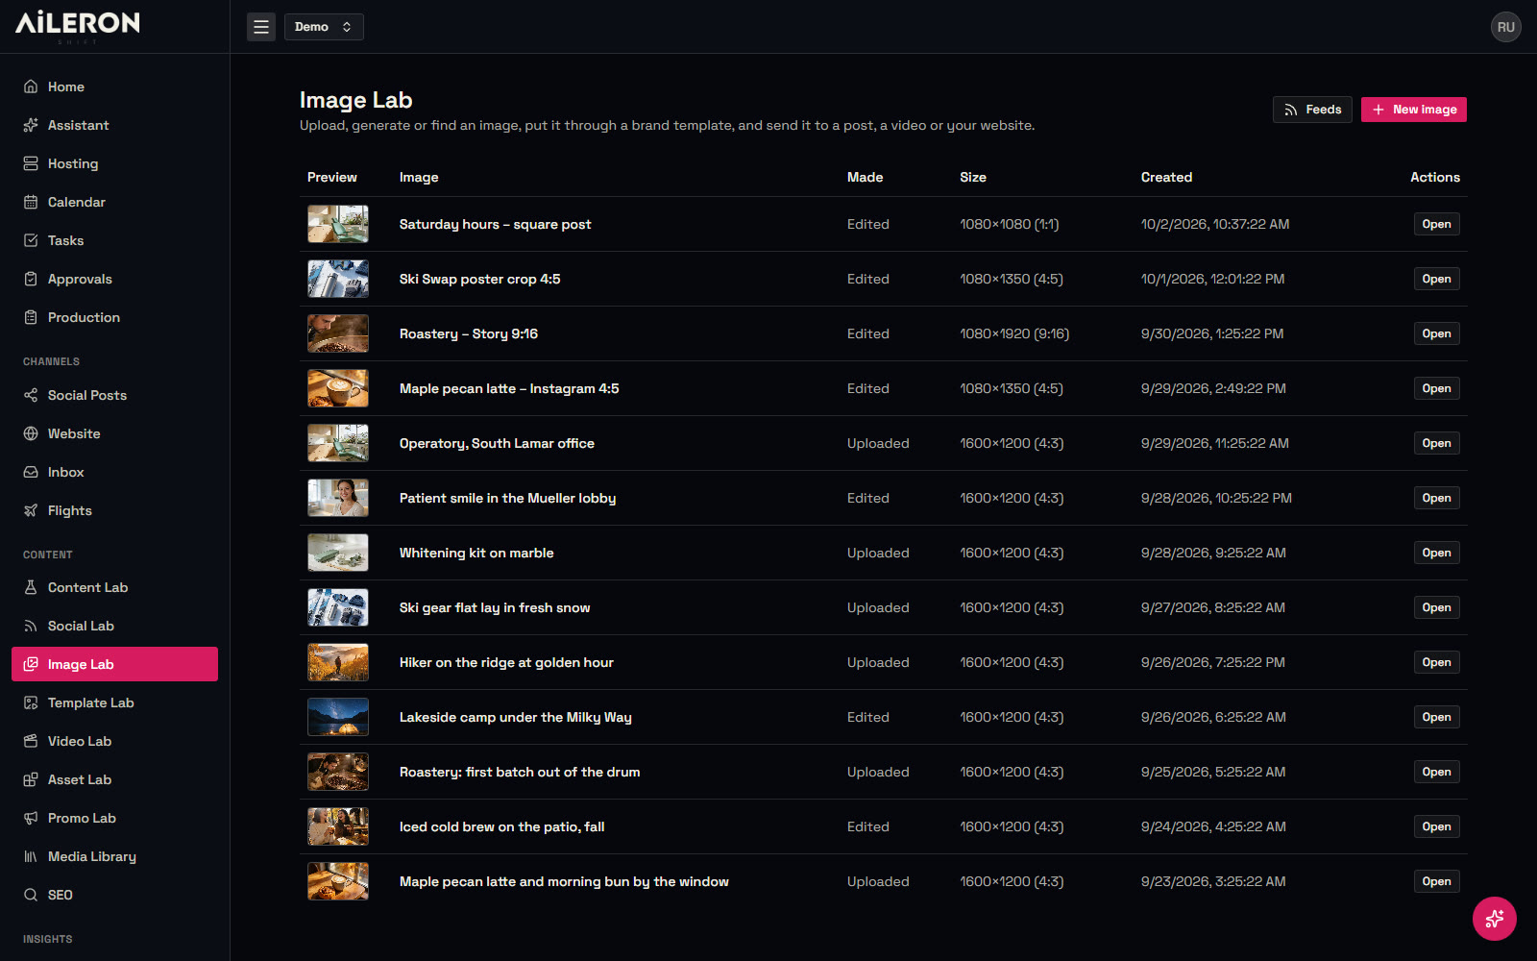Go to Template Lab menu item
1537x961 pixels.
pyautogui.click(x=114, y=702)
